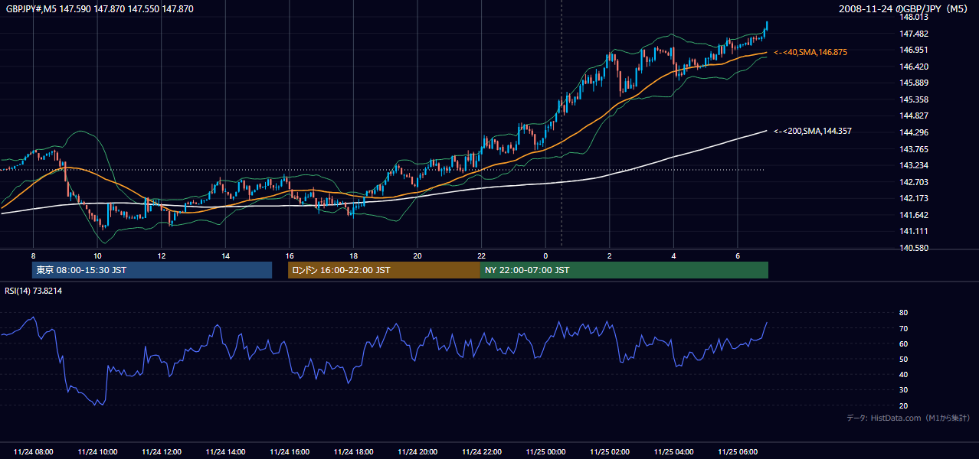Select the 東京 08:00-15:30 JST session bar
The width and height of the screenshot is (979, 459).
(x=152, y=270)
